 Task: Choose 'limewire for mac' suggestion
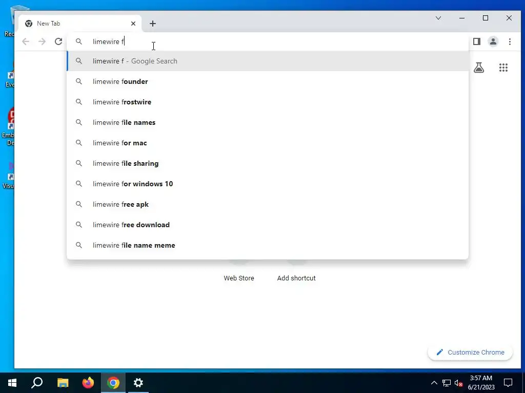268,143
